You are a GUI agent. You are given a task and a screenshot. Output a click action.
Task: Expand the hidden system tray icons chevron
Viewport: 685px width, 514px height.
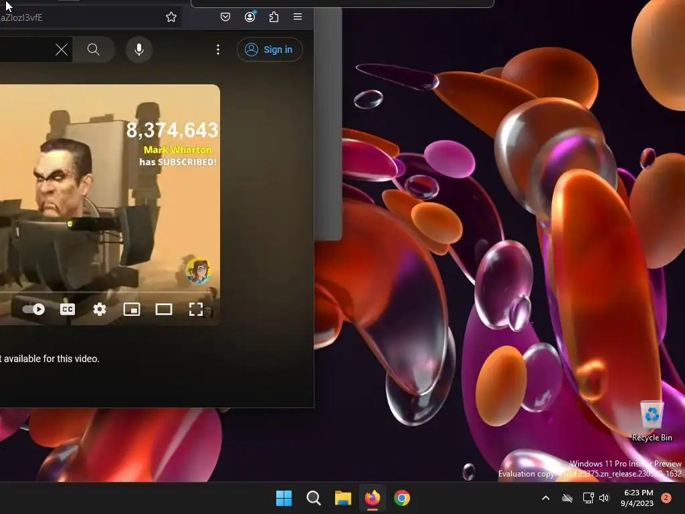(546, 498)
